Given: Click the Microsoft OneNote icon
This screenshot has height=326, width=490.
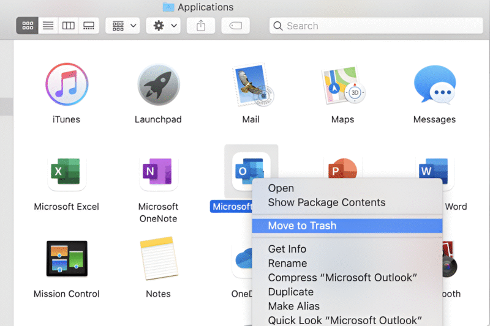Looking at the screenshot, I should (158, 172).
